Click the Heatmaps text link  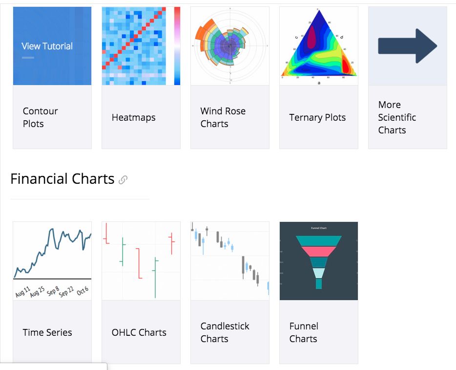click(x=133, y=117)
